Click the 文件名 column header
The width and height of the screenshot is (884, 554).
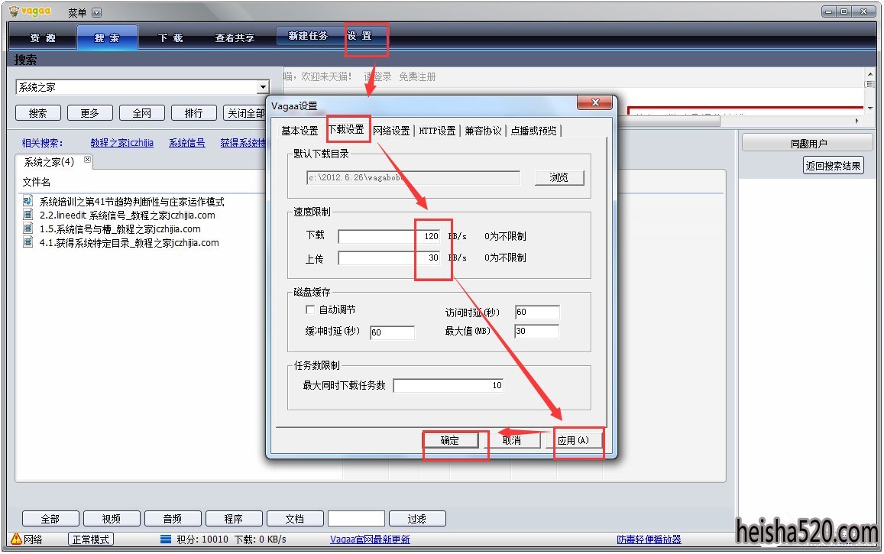pos(37,182)
